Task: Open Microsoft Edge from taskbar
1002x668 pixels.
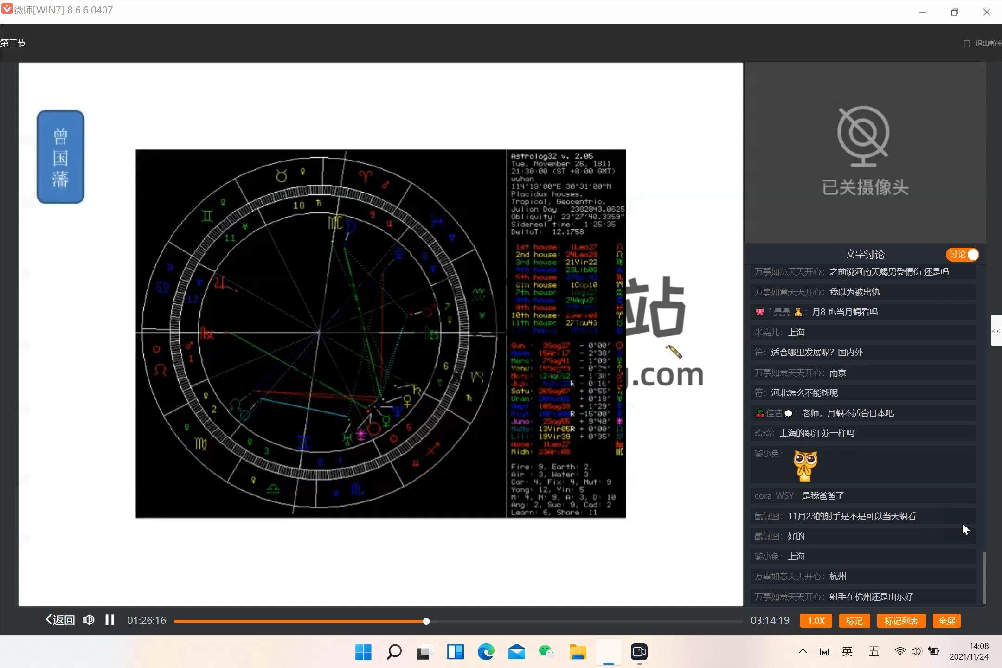Action: click(486, 652)
